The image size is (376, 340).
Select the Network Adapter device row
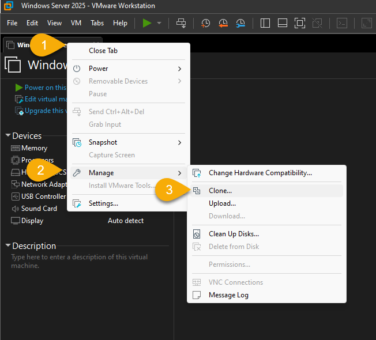[x=39, y=184]
